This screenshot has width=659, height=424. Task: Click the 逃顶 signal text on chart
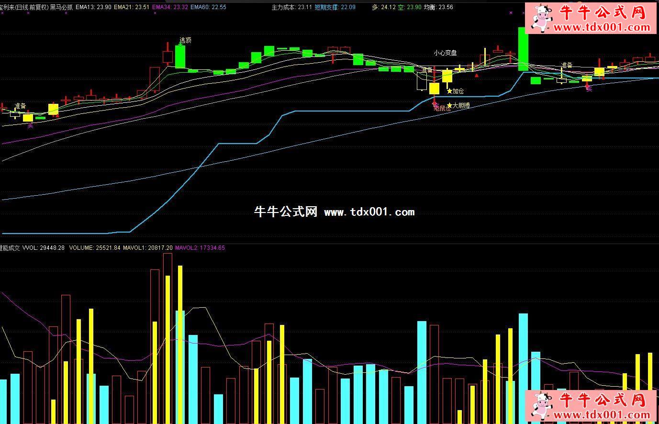tap(185, 40)
